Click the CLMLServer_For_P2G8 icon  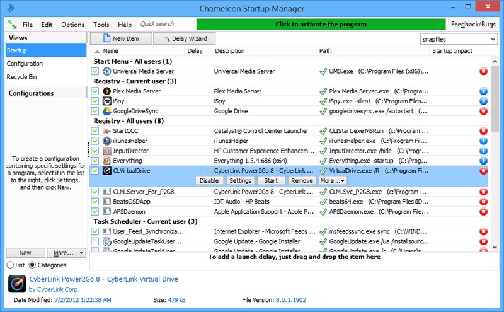point(106,192)
